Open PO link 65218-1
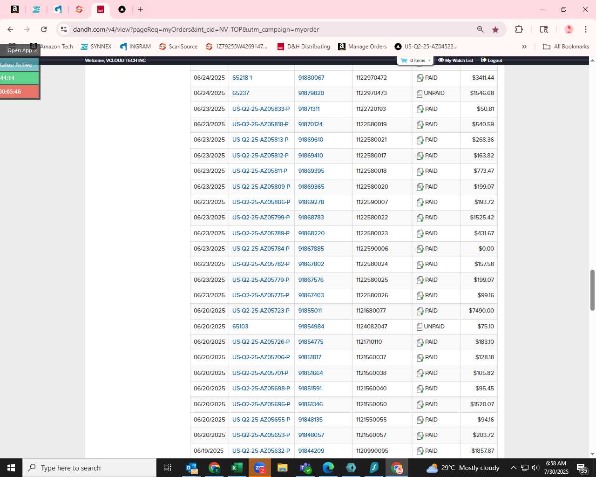The image size is (596, 477). tap(242, 78)
